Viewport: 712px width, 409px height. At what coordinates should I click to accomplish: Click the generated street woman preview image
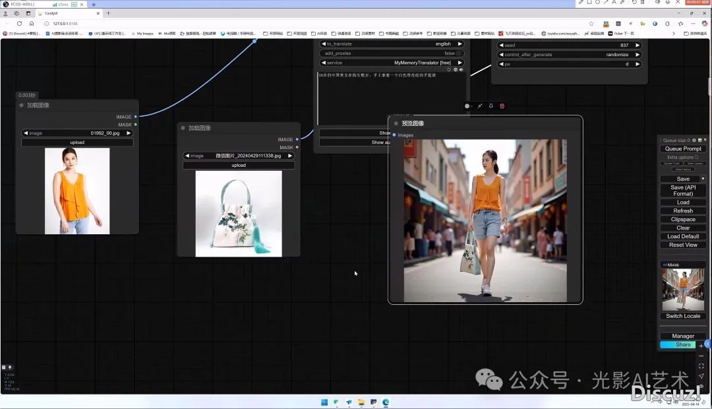pyautogui.click(x=485, y=220)
